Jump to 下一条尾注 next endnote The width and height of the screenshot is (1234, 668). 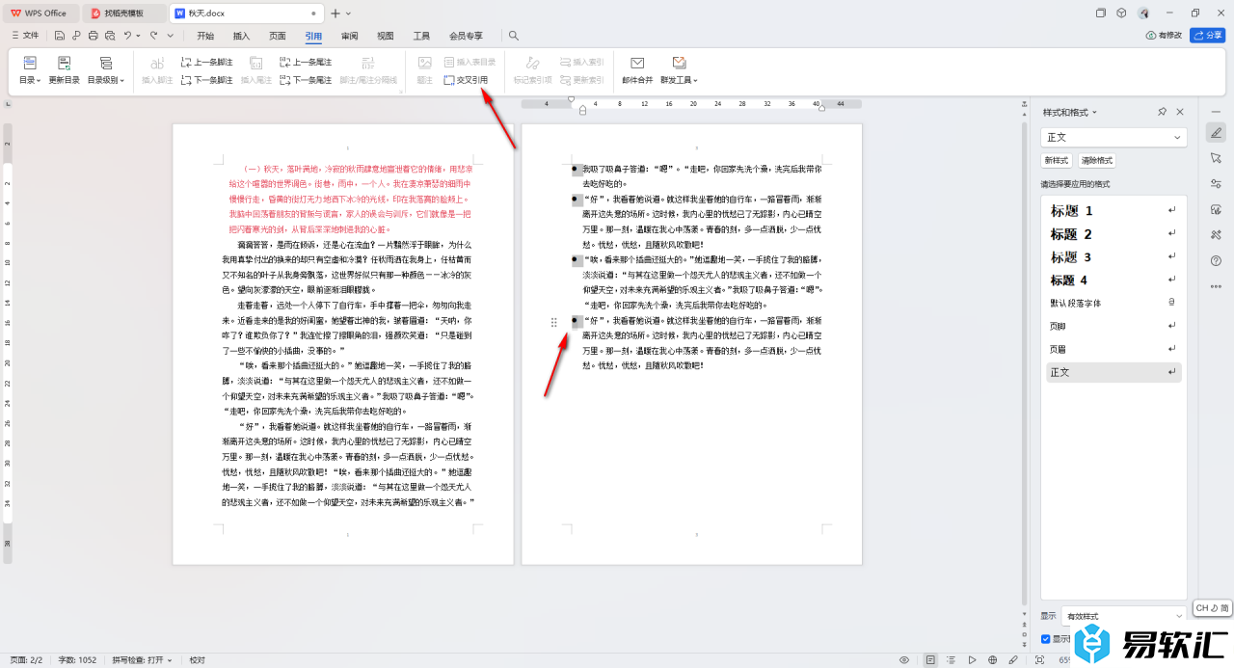[306, 80]
